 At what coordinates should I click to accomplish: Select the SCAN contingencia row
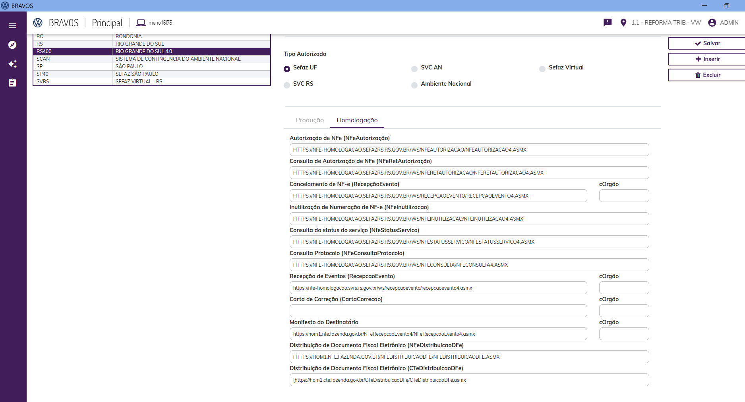coord(152,59)
